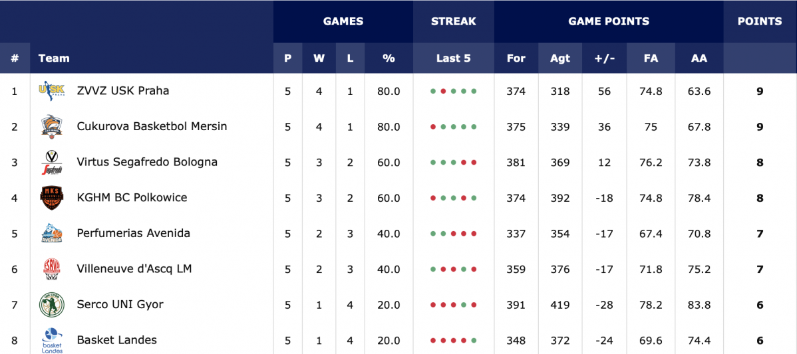Click the Serco UNI Gyor logo
The width and height of the screenshot is (797, 354).
(x=51, y=305)
